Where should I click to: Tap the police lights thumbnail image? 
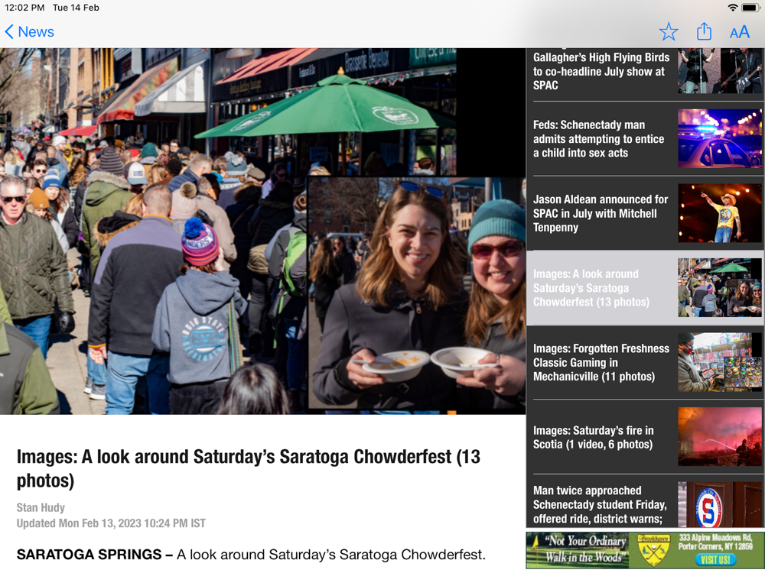720,139
